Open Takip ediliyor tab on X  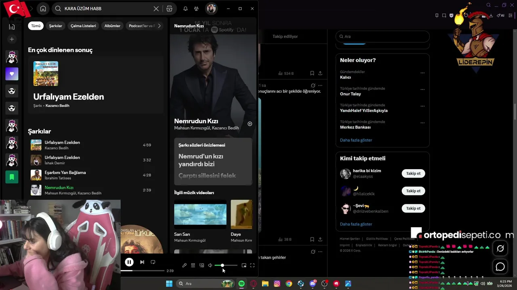[285, 36]
